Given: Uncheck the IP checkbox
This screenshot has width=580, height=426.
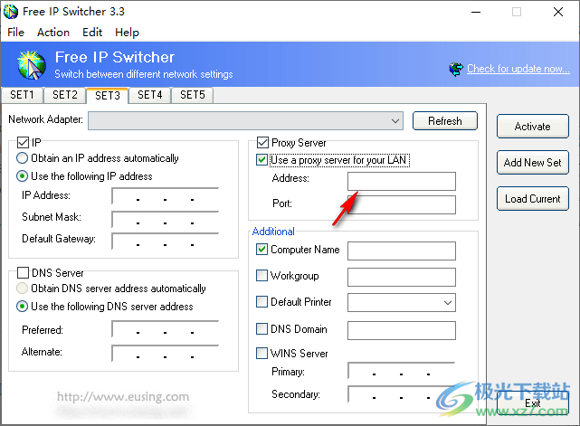Looking at the screenshot, I should tap(23, 142).
